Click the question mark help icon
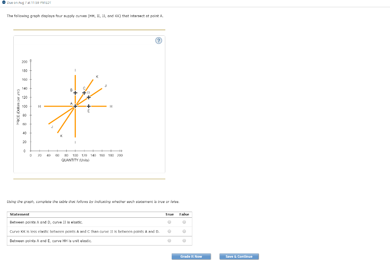The height and width of the screenshot is (260, 390). (158, 40)
